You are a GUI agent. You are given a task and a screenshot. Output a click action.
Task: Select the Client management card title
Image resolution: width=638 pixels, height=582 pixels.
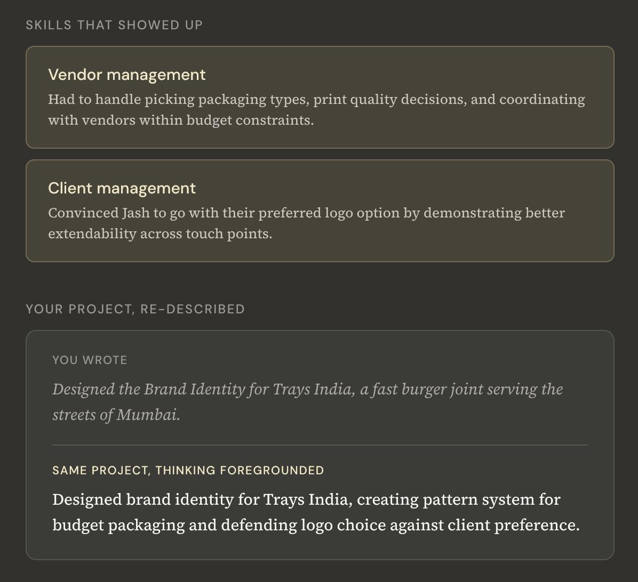(x=122, y=188)
